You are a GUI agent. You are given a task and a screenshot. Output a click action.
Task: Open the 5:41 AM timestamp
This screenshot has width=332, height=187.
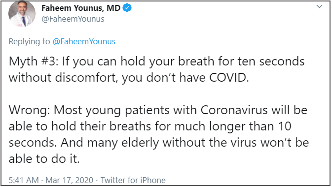(24, 180)
